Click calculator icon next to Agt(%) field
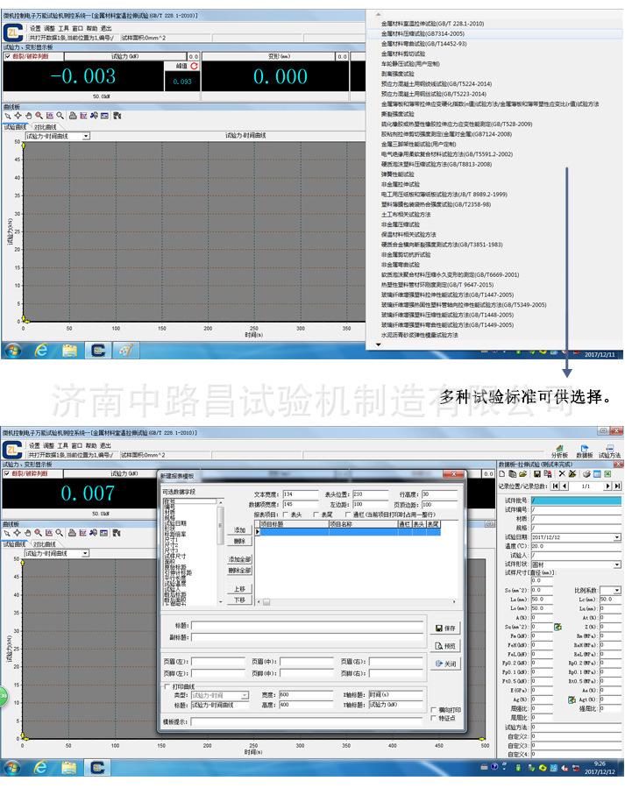This screenshot has width=625, height=788. [x=572, y=699]
